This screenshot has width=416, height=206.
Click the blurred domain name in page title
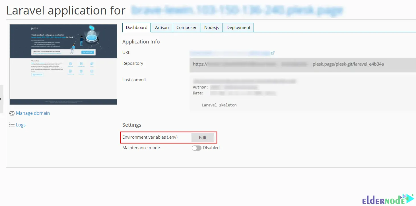click(x=237, y=11)
